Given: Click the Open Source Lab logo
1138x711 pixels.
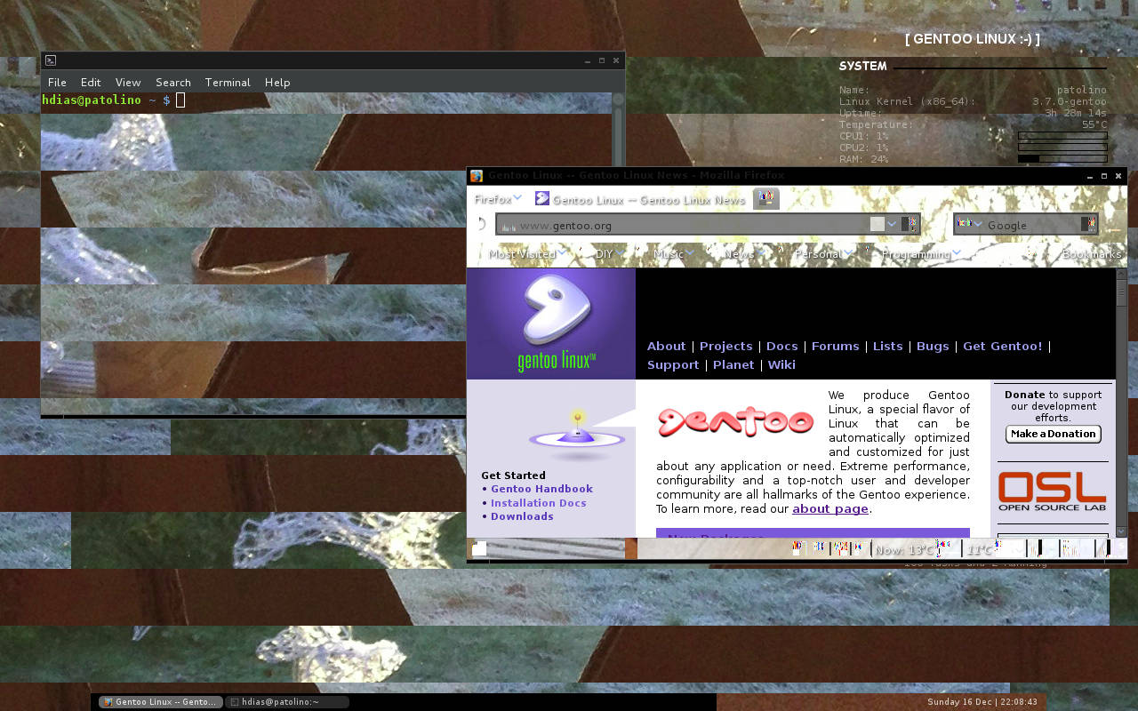Looking at the screenshot, I should (1052, 491).
